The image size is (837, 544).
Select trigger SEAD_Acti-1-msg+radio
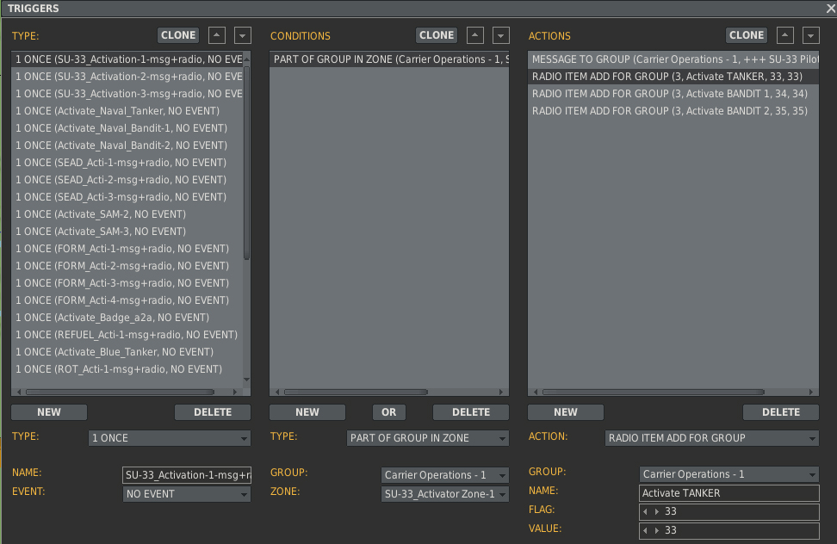[127, 162]
